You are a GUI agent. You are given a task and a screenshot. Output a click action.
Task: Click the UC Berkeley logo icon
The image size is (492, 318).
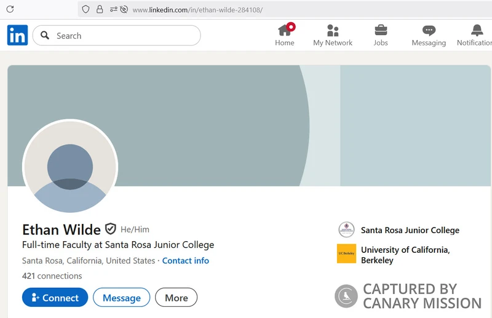pos(346,253)
